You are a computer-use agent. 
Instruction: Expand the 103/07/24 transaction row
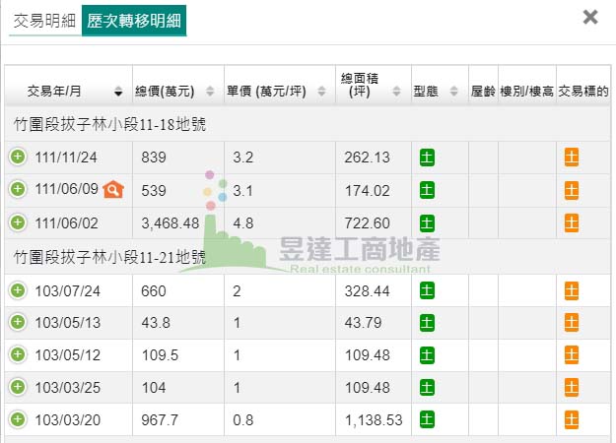click(x=18, y=290)
